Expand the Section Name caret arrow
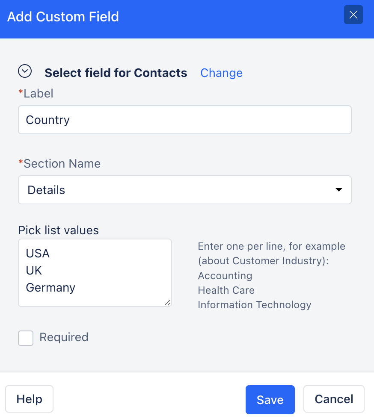 coord(338,190)
